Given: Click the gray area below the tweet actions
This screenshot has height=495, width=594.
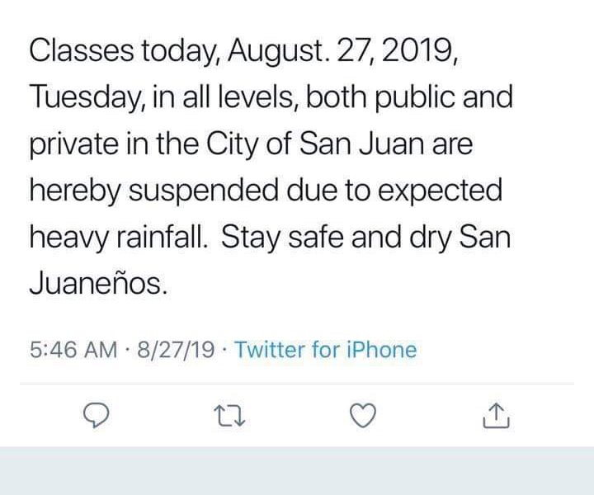Looking at the screenshot, I should (297, 472).
